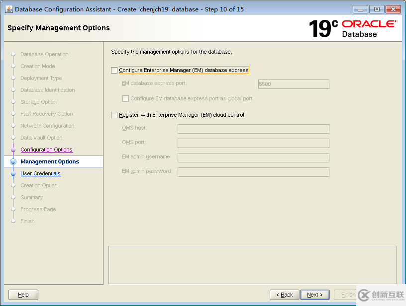Close the Database Configuration Assistant window

pyautogui.click(x=393, y=9)
